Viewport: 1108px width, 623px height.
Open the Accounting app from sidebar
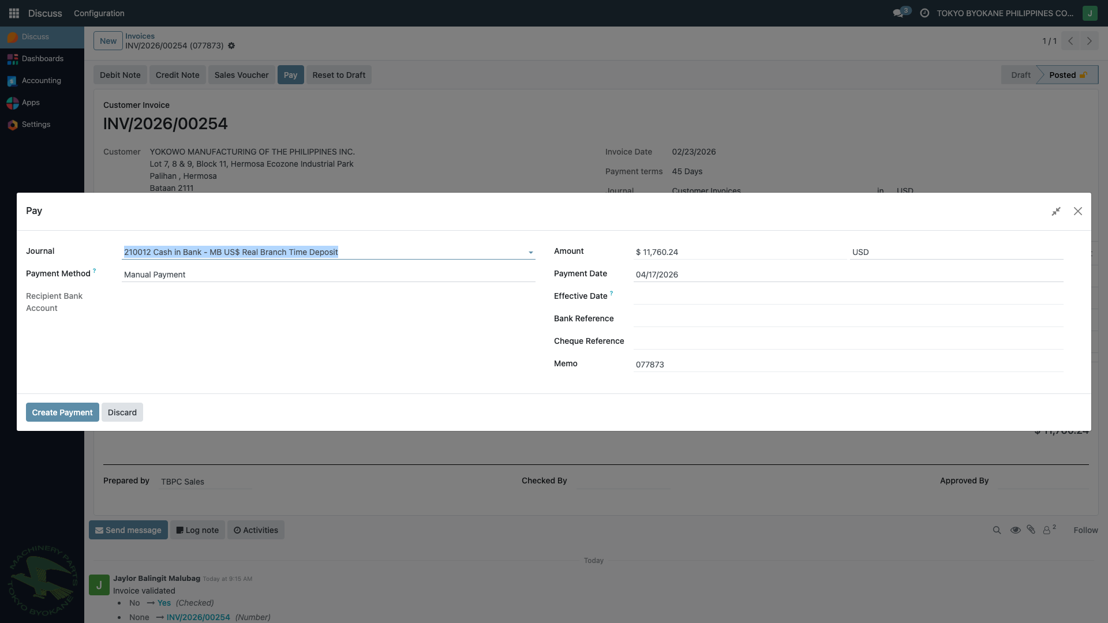click(x=13, y=80)
